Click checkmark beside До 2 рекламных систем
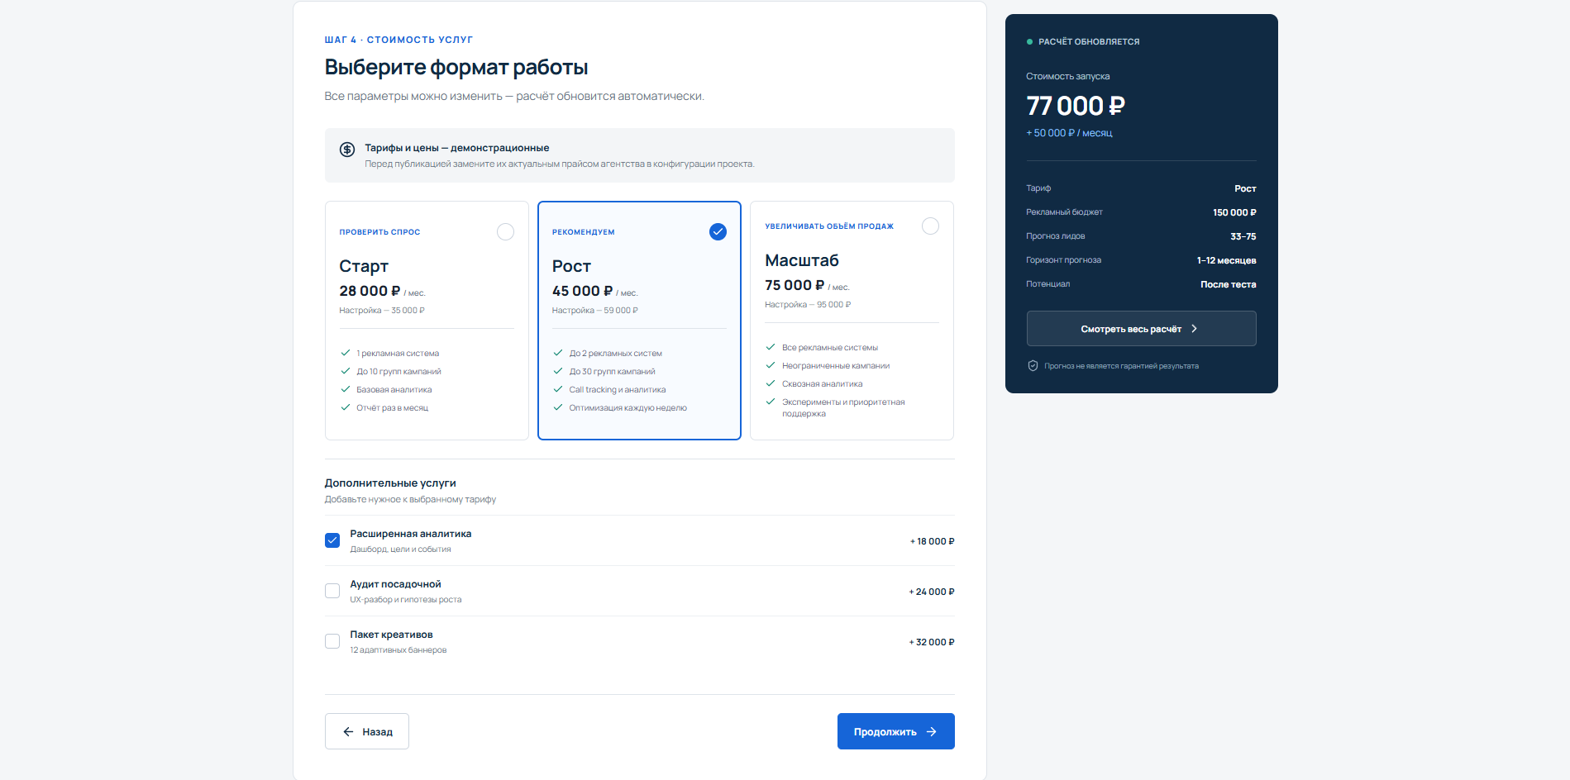This screenshot has width=1570, height=780. pyautogui.click(x=558, y=353)
